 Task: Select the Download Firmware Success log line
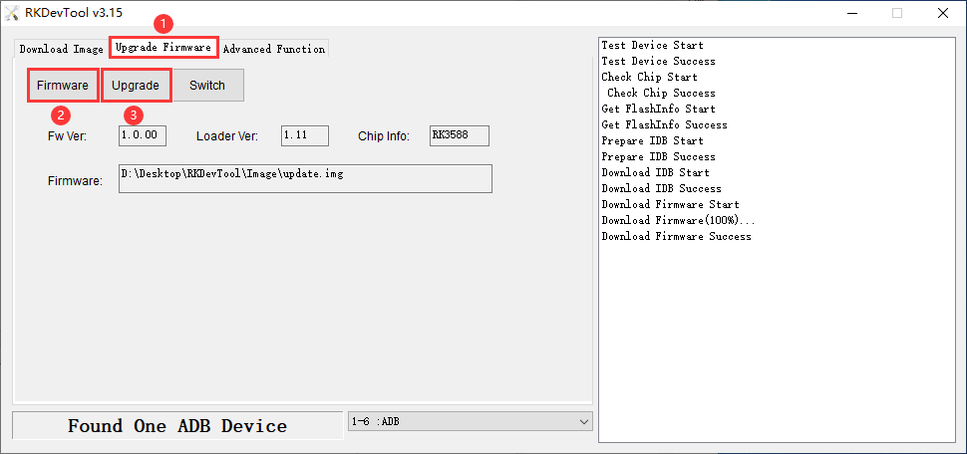(676, 237)
